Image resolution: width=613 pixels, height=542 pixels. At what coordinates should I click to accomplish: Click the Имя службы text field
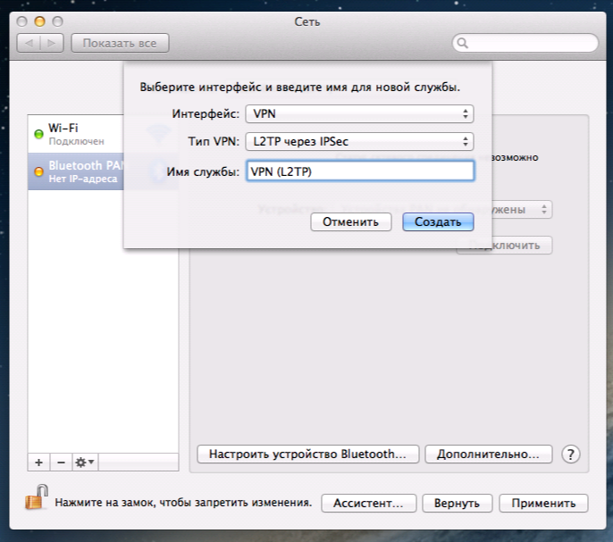[x=359, y=171]
